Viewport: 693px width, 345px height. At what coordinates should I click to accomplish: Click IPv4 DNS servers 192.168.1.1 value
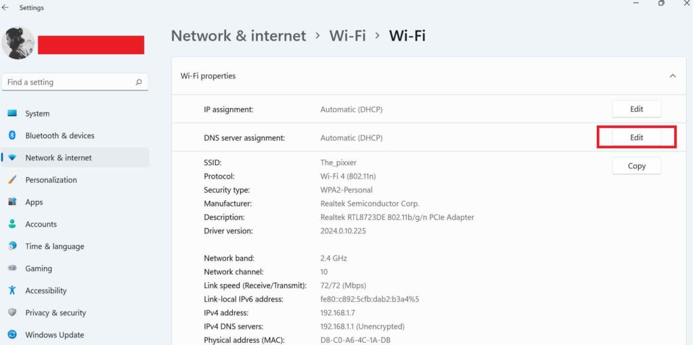click(362, 327)
